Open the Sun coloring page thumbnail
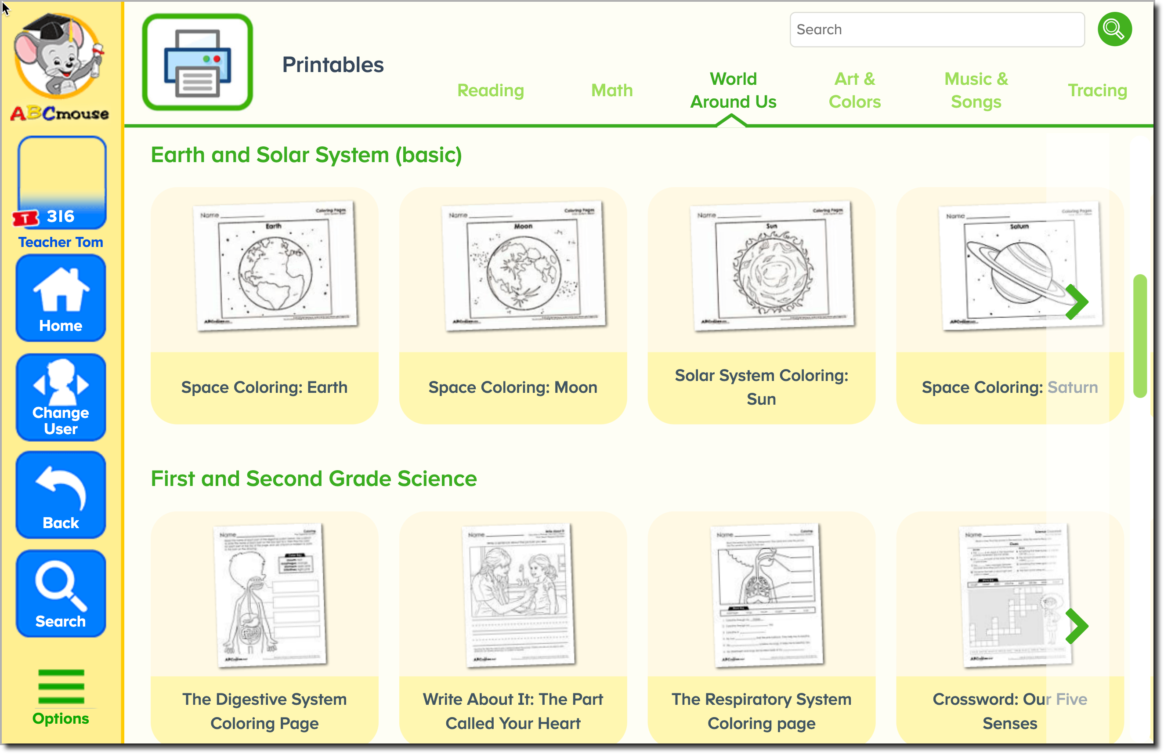Screen dimensions: 1164x754 (773, 265)
